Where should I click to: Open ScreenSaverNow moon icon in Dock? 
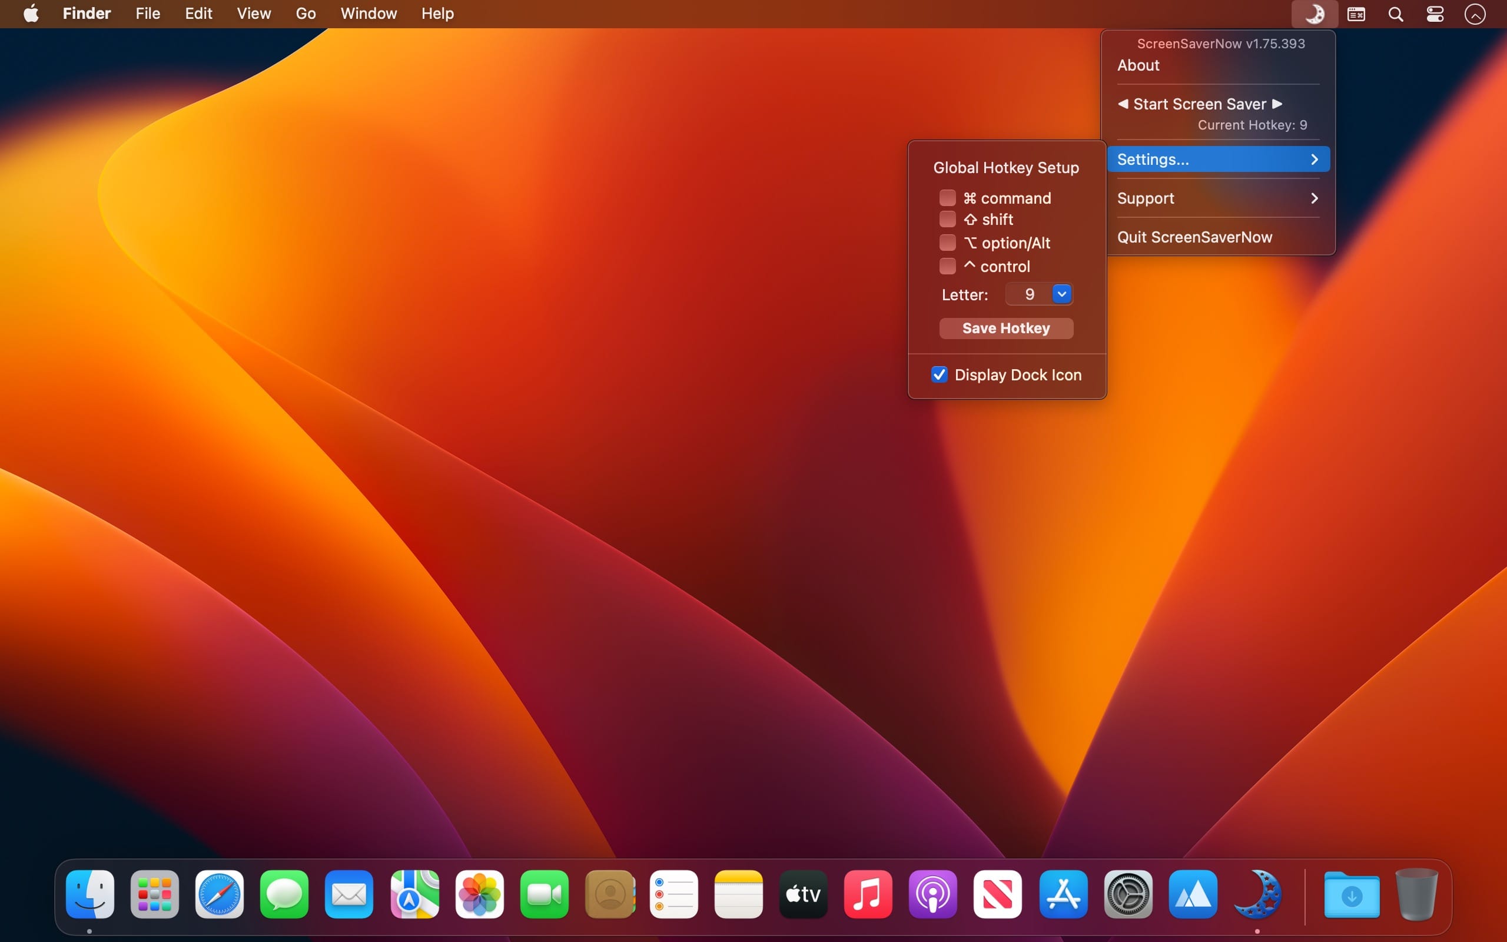(x=1257, y=895)
